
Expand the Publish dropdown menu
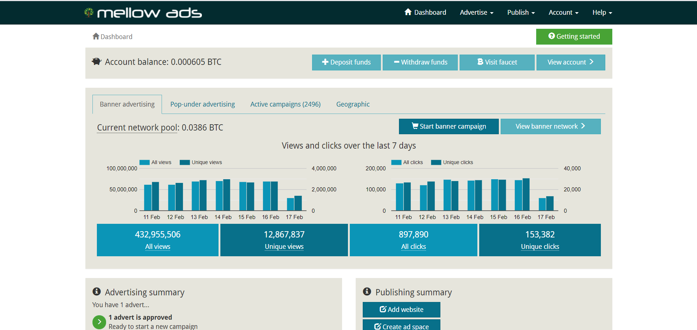click(x=521, y=12)
